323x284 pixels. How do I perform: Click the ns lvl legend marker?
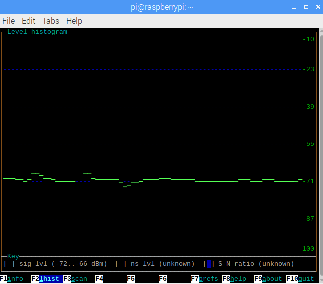point(121,264)
